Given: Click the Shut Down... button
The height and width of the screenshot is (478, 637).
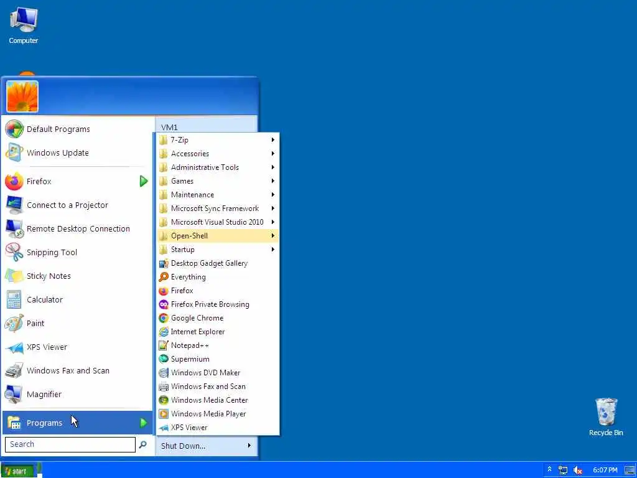Looking at the screenshot, I should pyautogui.click(x=184, y=446).
